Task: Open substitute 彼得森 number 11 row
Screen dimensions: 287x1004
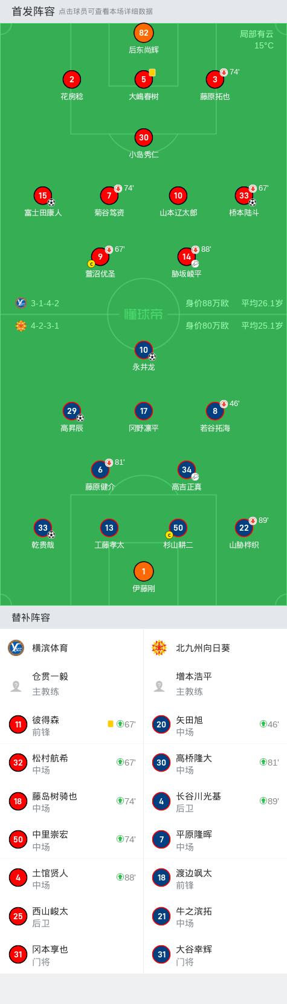Action: [x=72, y=724]
